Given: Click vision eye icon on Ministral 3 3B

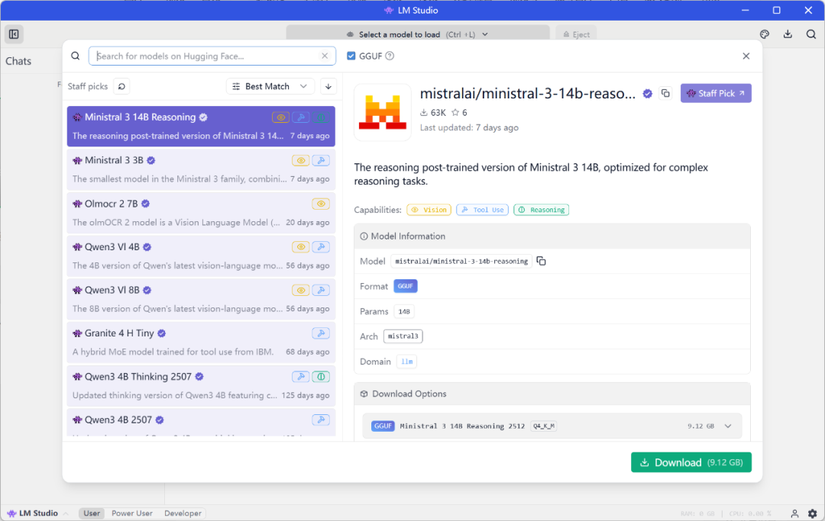Looking at the screenshot, I should 301,160.
